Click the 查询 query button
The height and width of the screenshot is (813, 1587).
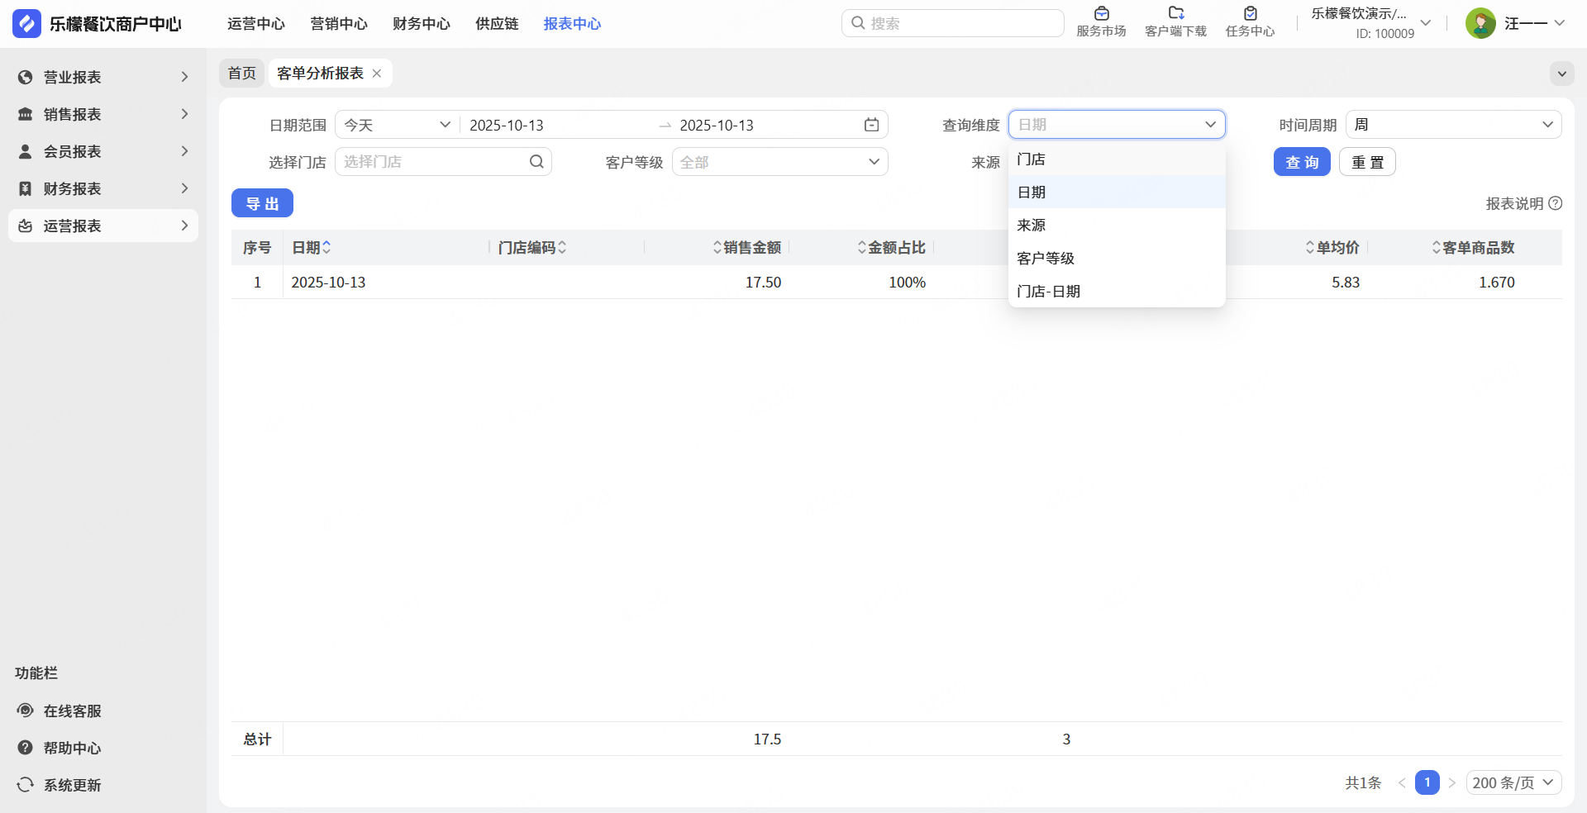[x=1301, y=162]
